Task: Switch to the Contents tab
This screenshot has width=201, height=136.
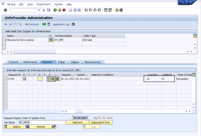Action: pyautogui.click(x=13, y=62)
